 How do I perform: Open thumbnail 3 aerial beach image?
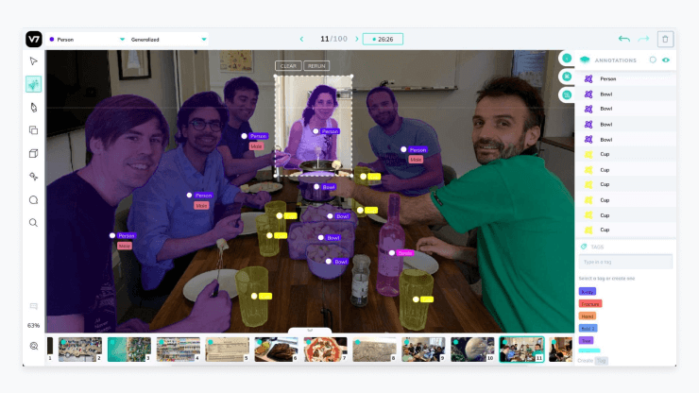pyautogui.click(x=129, y=350)
